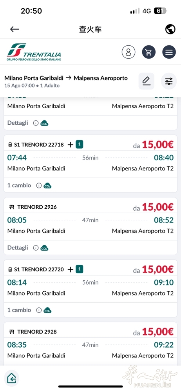Click the Trenitalia logo
181x391 pixels.
(34, 52)
